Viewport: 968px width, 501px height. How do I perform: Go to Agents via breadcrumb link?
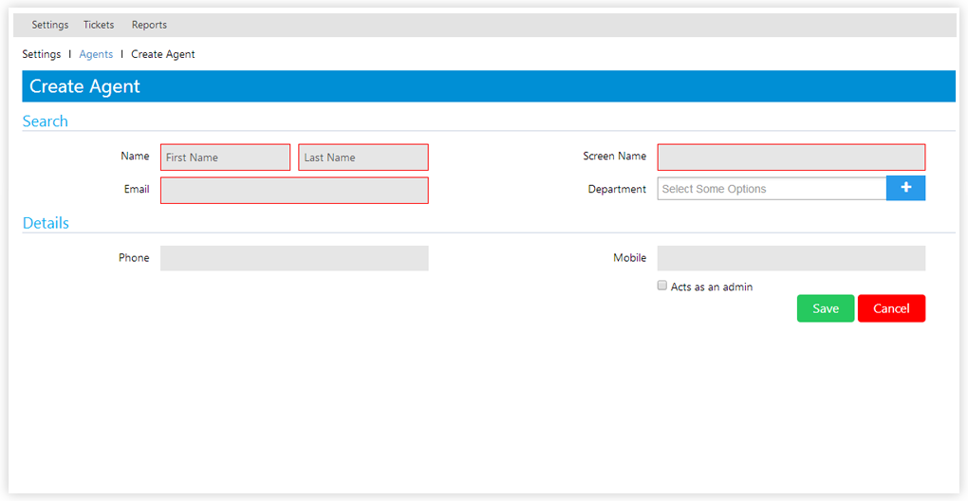tap(96, 54)
